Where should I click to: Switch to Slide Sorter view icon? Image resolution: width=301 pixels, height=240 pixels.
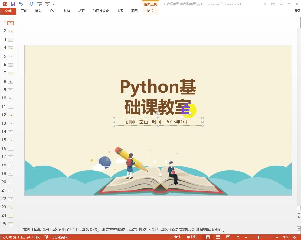[x=218, y=237]
